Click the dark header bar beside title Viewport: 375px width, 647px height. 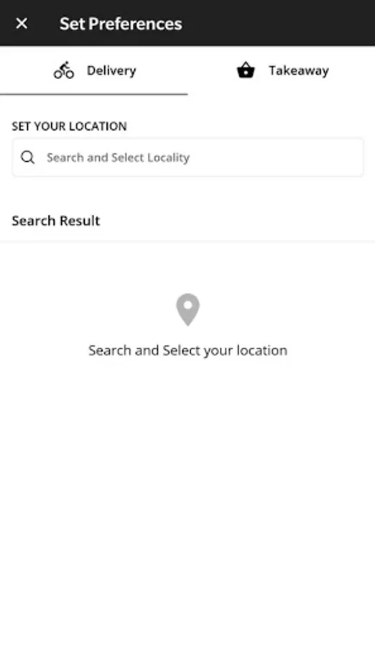(277, 23)
